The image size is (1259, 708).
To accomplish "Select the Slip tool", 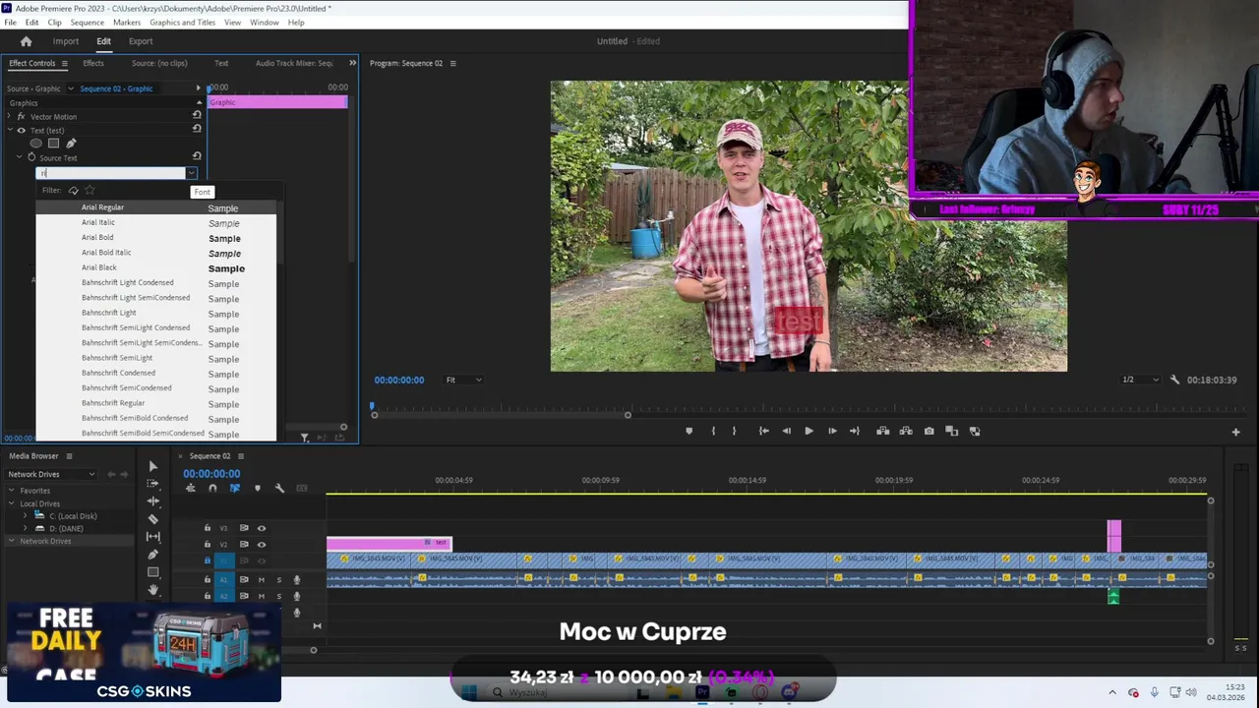I will coord(152,537).
